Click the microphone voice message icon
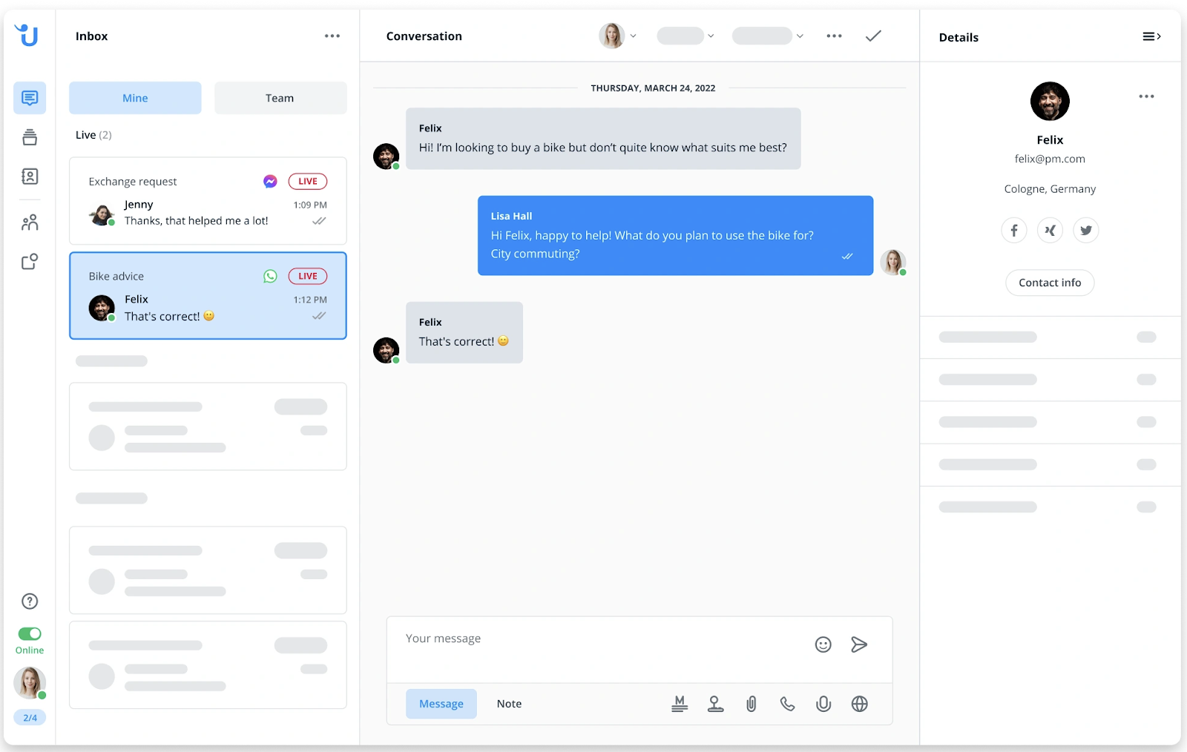 click(x=823, y=704)
